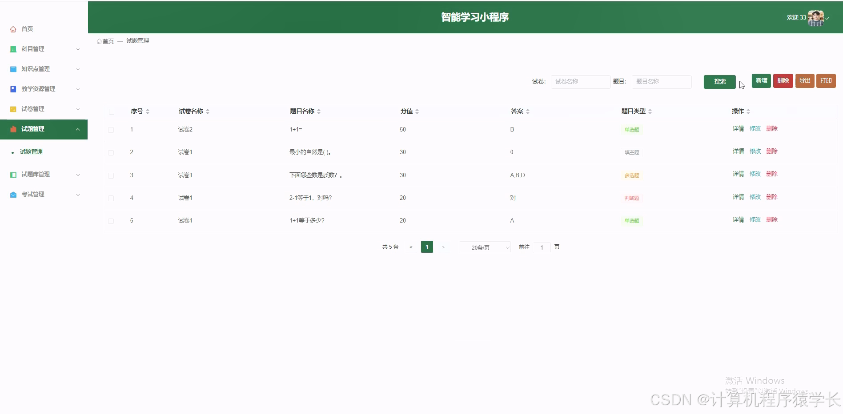The height and width of the screenshot is (414, 843).
Task: Select the 试题管理 submenu item
Action: (x=31, y=151)
